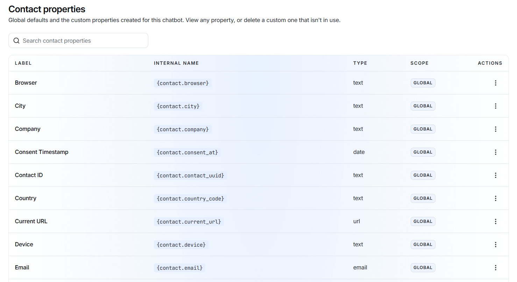
Task: Click the {contact.company} internal name
Action: (x=183, y=129)
